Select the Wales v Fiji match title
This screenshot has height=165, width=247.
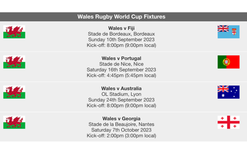[121, 28]
